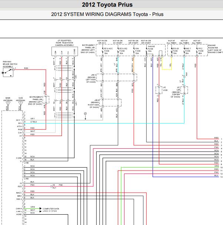Click the ACC 1 pin label
223x225 pixels.
[19, 120]
